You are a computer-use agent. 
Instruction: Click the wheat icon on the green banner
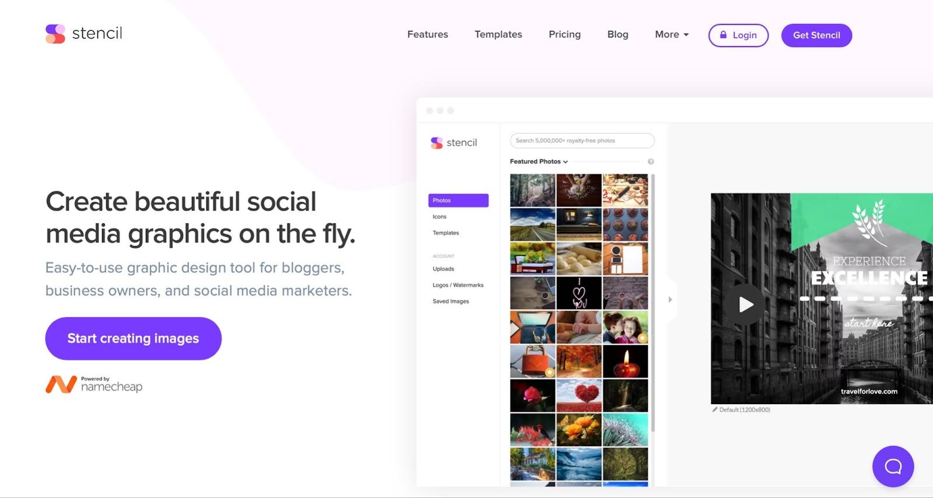[x=868, y=223]
